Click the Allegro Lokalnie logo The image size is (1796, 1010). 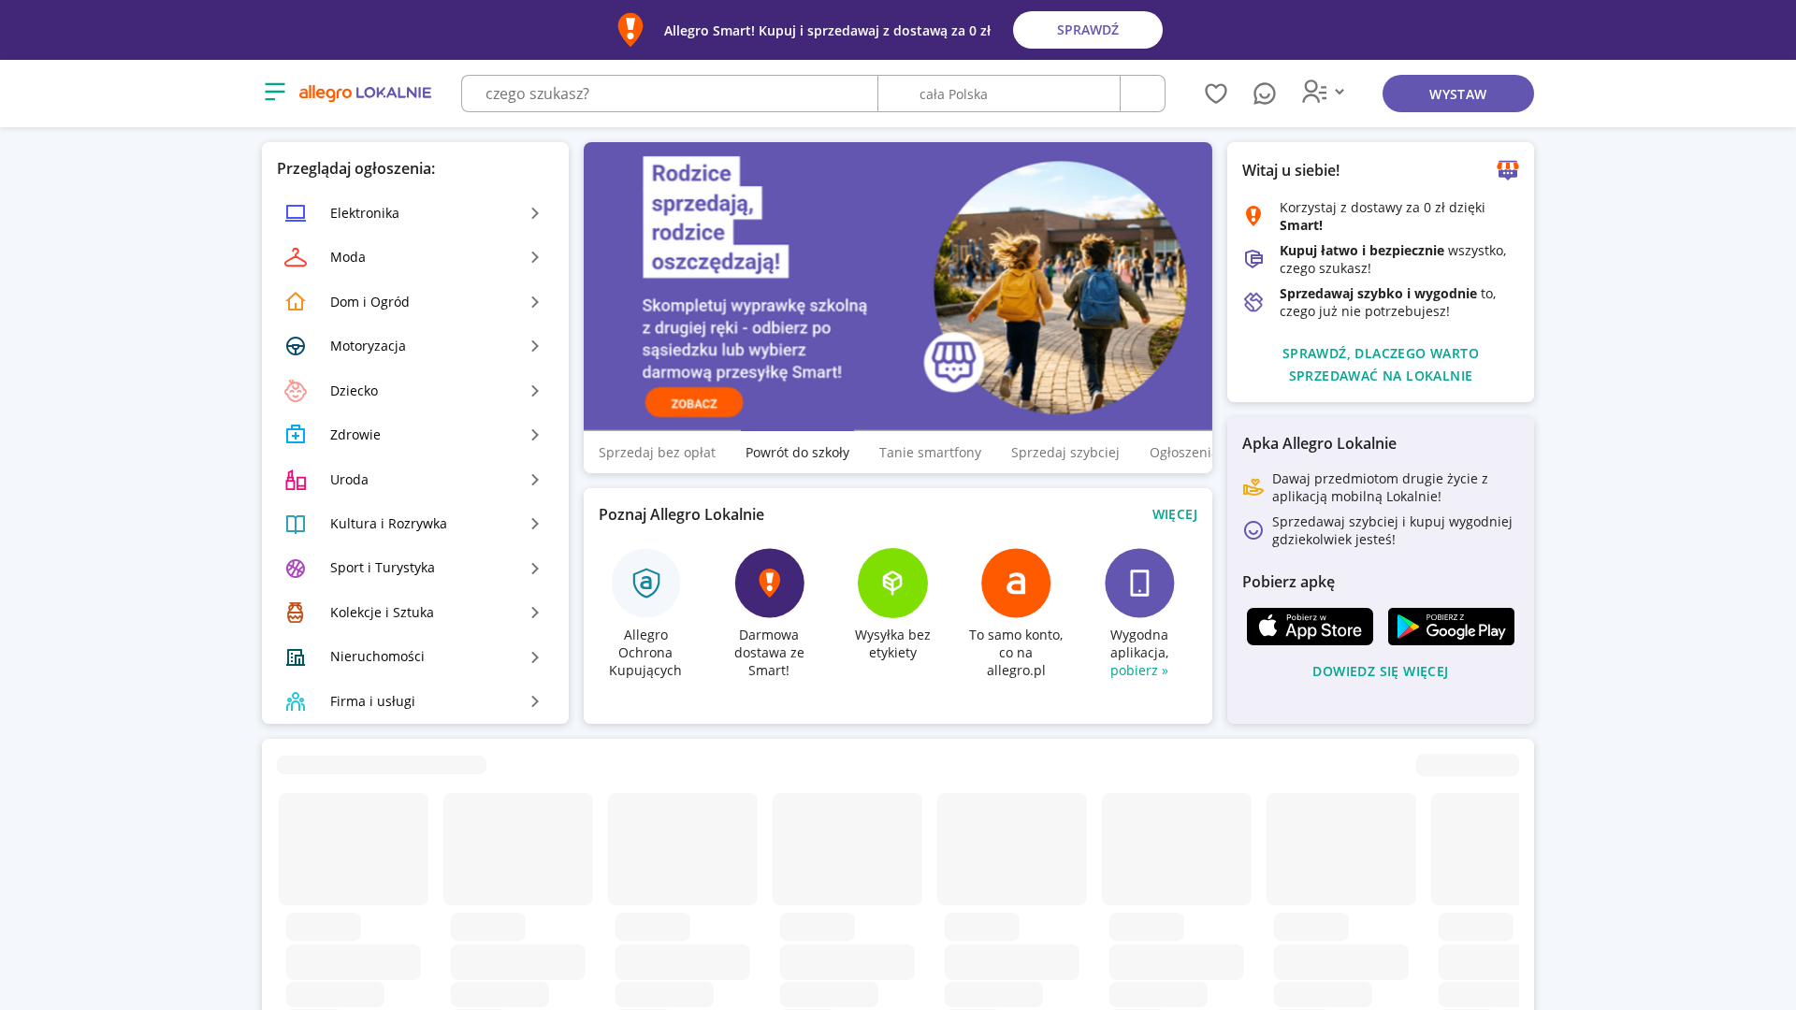[365, 93]
